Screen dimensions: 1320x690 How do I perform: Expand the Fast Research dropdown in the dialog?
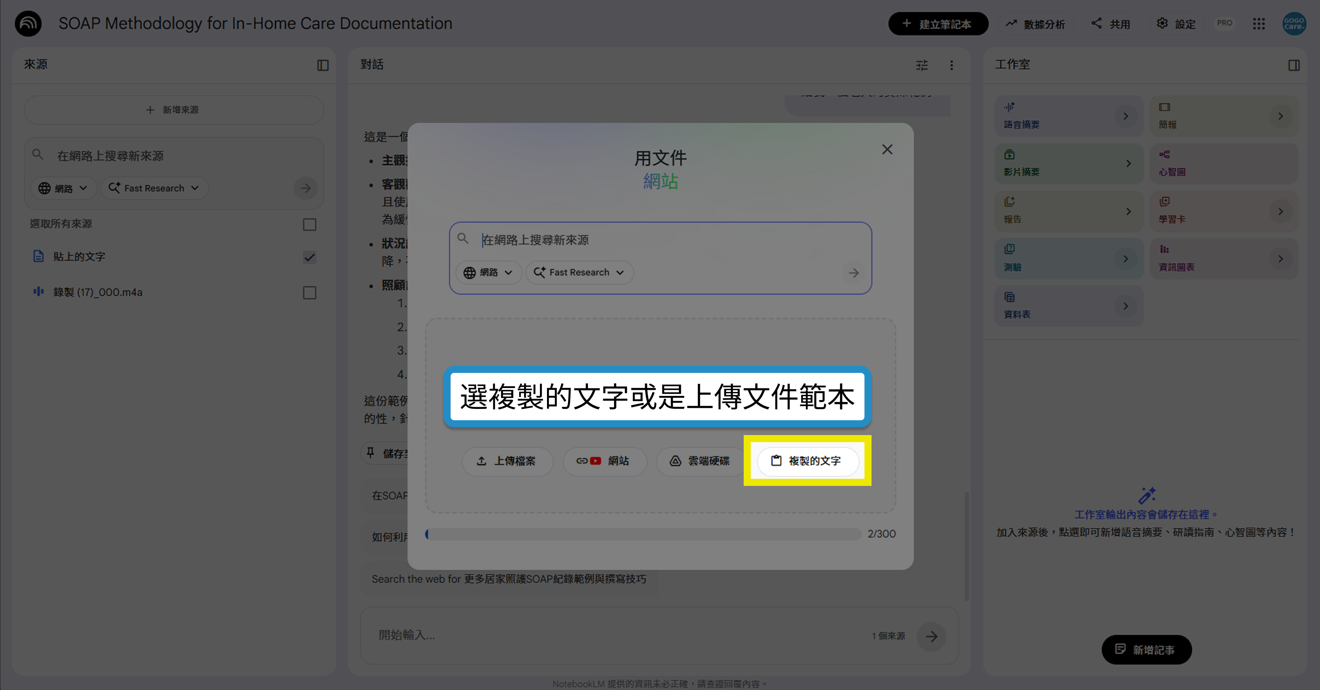579,273
